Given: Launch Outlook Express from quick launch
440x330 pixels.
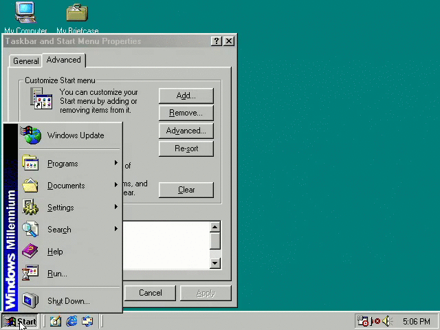Looking at the screenshot, I should point(87,321).
